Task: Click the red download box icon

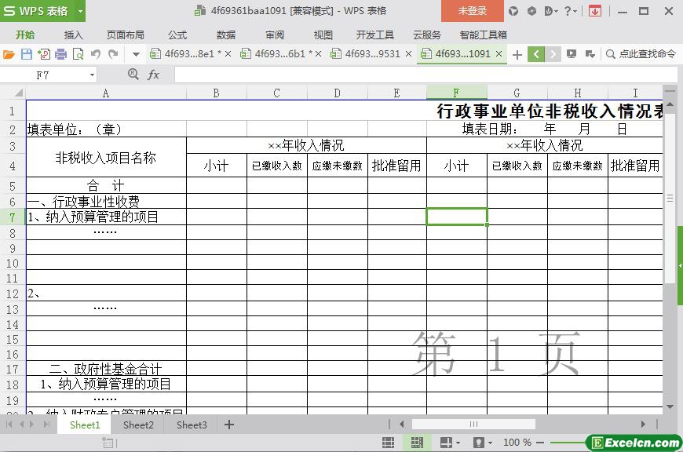Action: 594,11
